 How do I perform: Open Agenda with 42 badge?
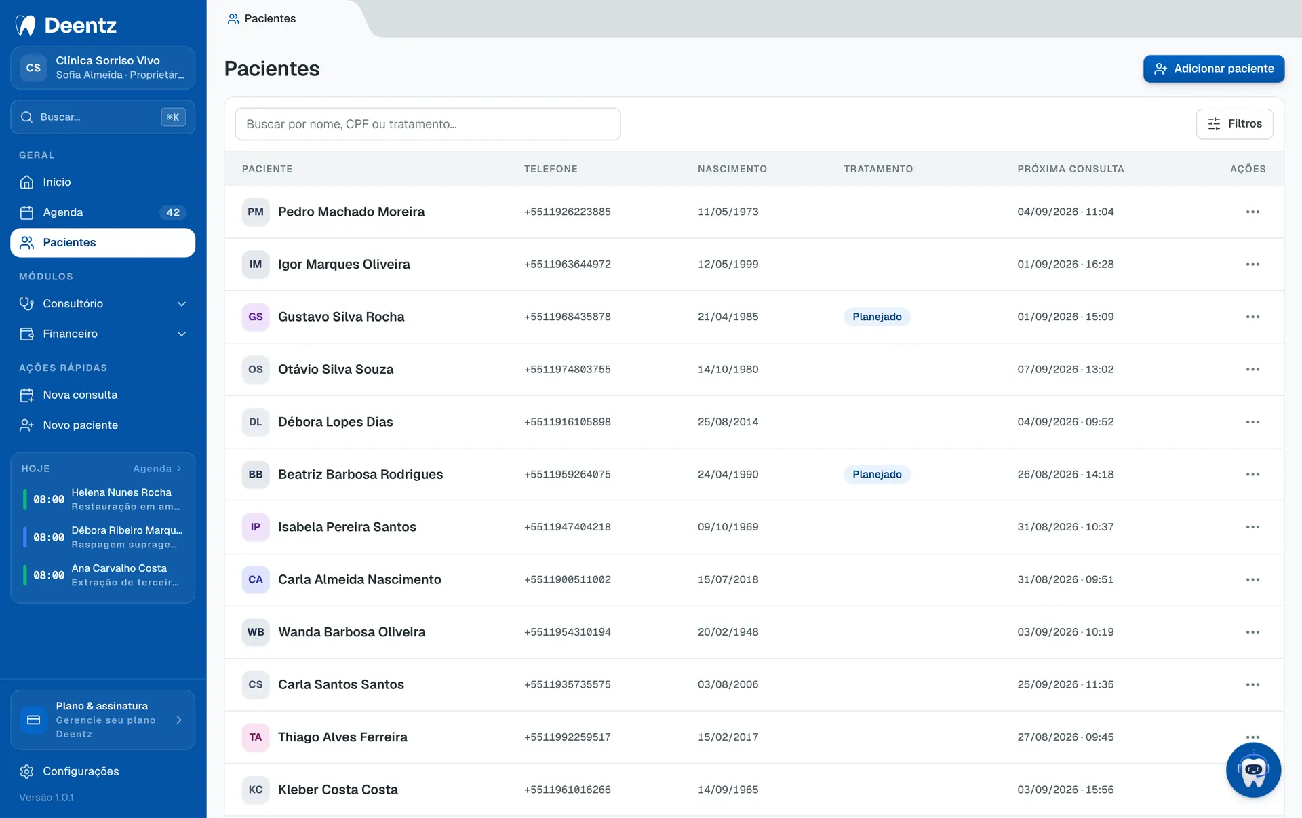coord(103,212)
